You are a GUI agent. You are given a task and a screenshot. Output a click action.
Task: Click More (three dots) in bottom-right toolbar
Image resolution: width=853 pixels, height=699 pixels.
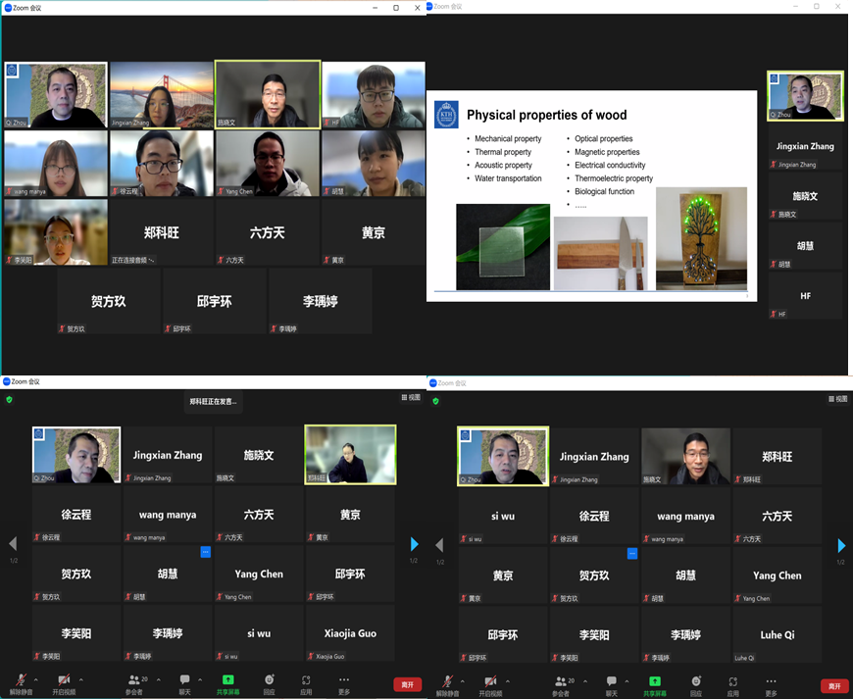771,681
